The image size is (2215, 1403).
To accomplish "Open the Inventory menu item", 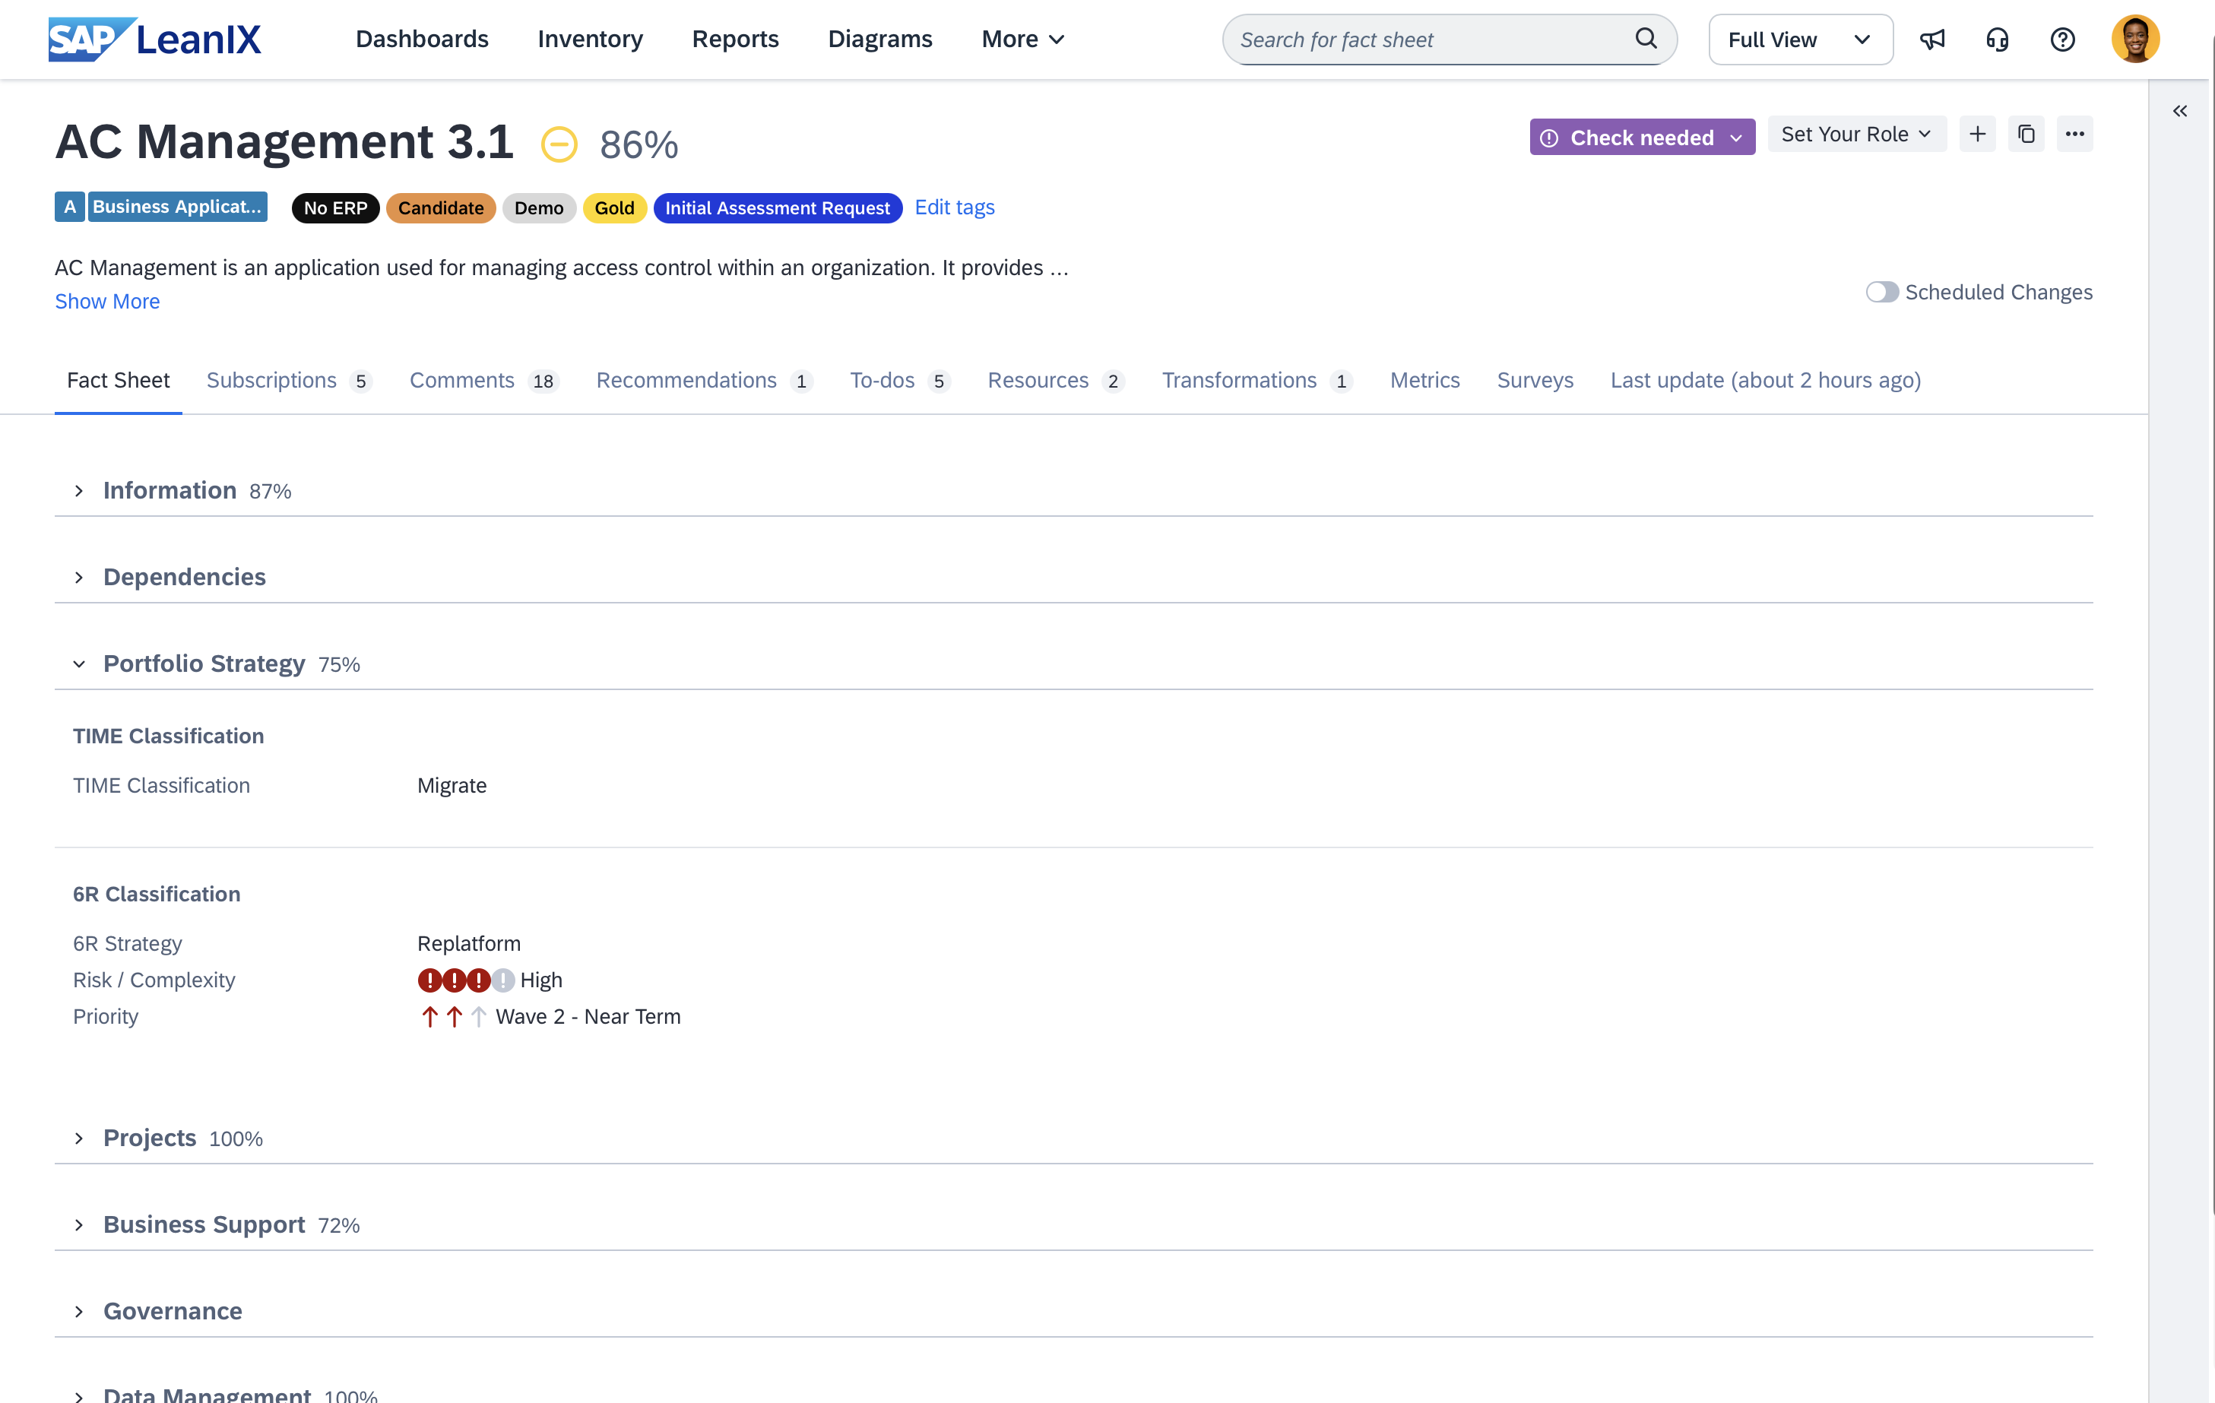I will [x=590, y=40].
